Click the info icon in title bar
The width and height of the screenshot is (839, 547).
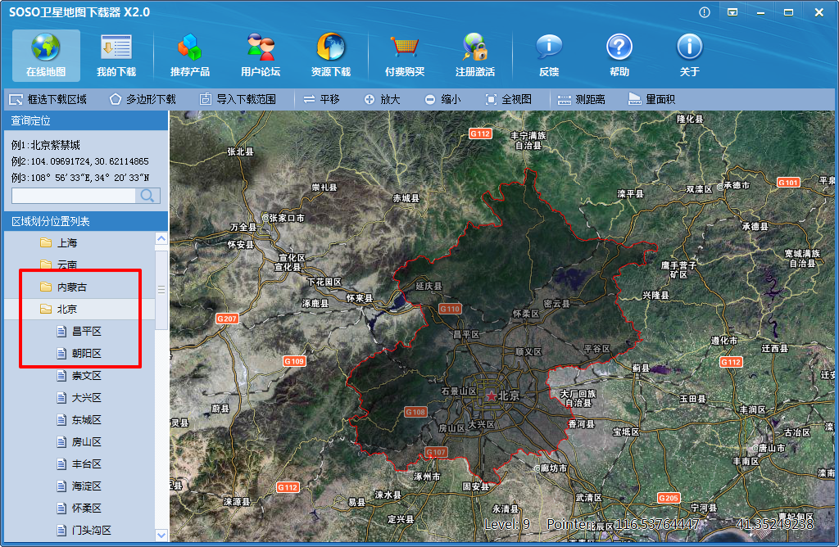tap(705, 12)
